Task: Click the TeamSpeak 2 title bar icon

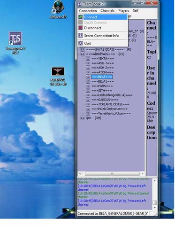Action: tap(80, 4)
